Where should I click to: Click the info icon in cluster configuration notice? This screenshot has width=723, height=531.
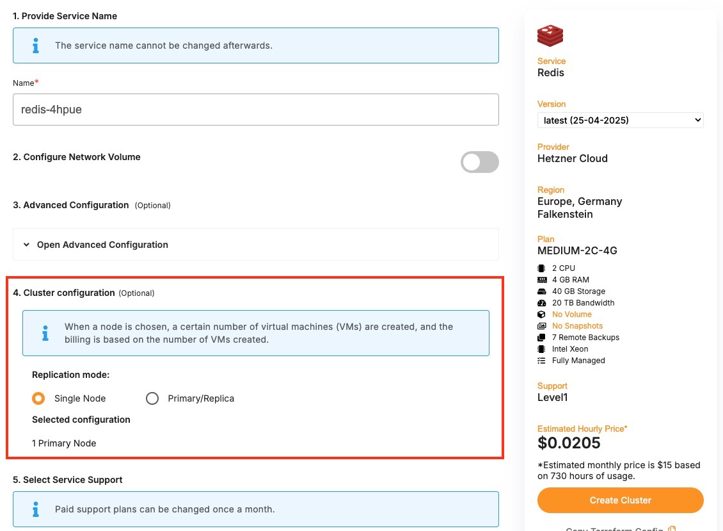[x=45, y=333]
